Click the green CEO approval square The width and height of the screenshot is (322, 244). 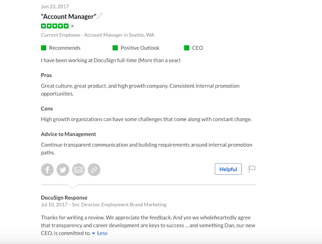(187, 48)
